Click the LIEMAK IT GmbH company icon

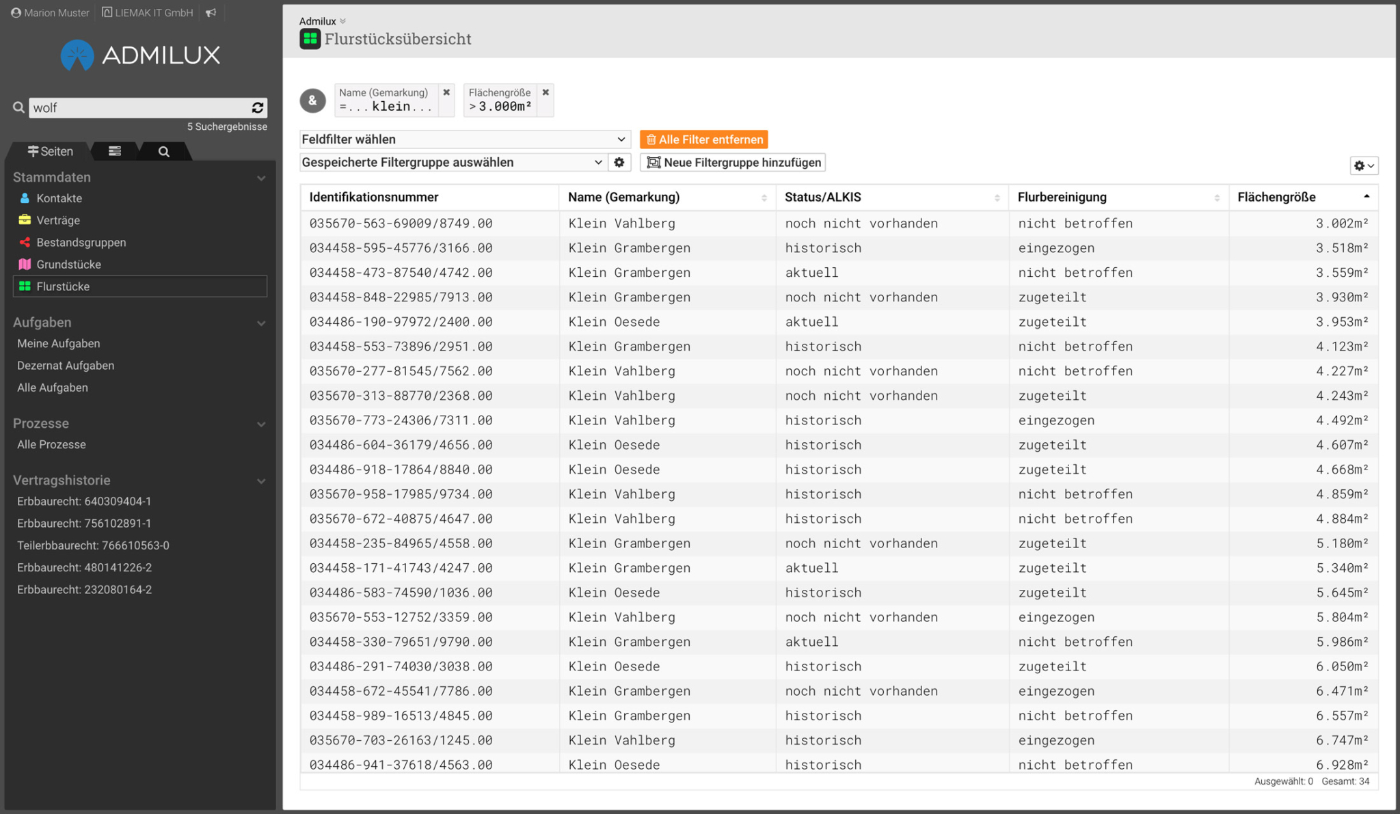click(x=107, y=12)
